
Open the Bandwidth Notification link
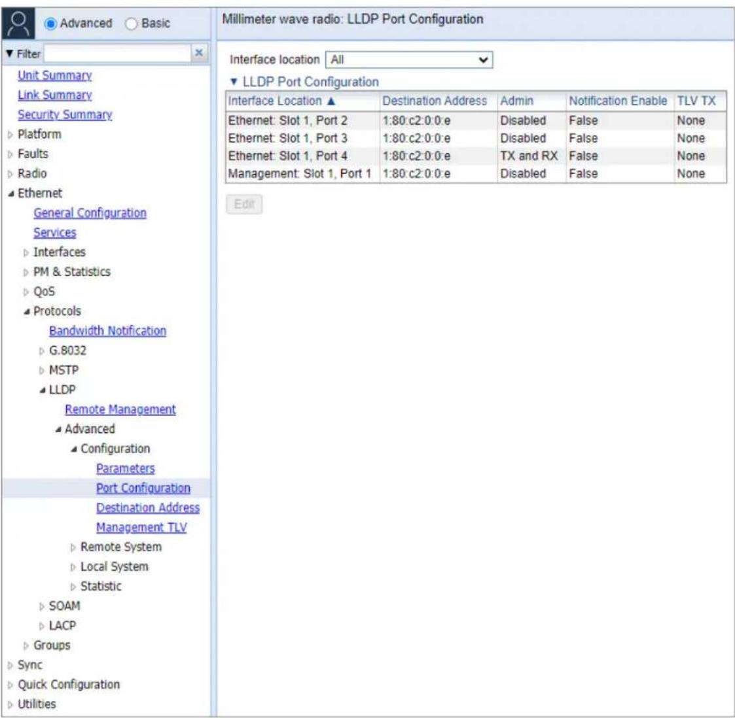[108, 331]
